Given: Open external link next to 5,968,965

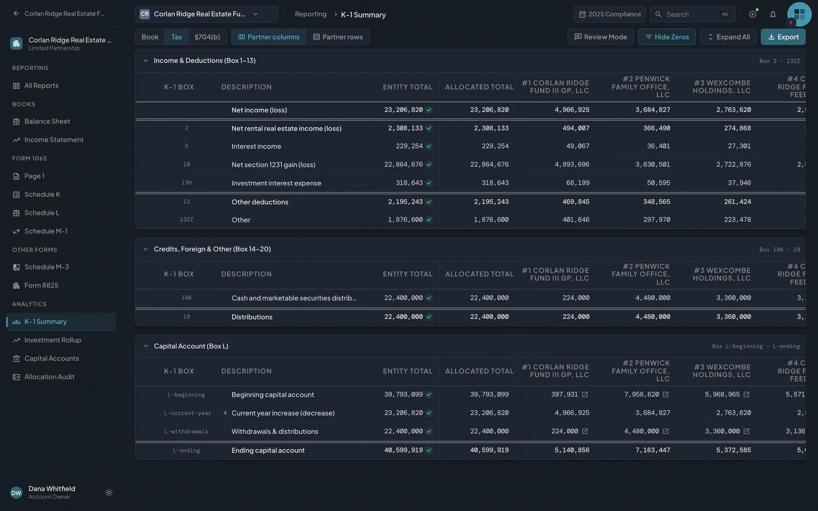Looking at the screenshot, I should coord(746,394).
